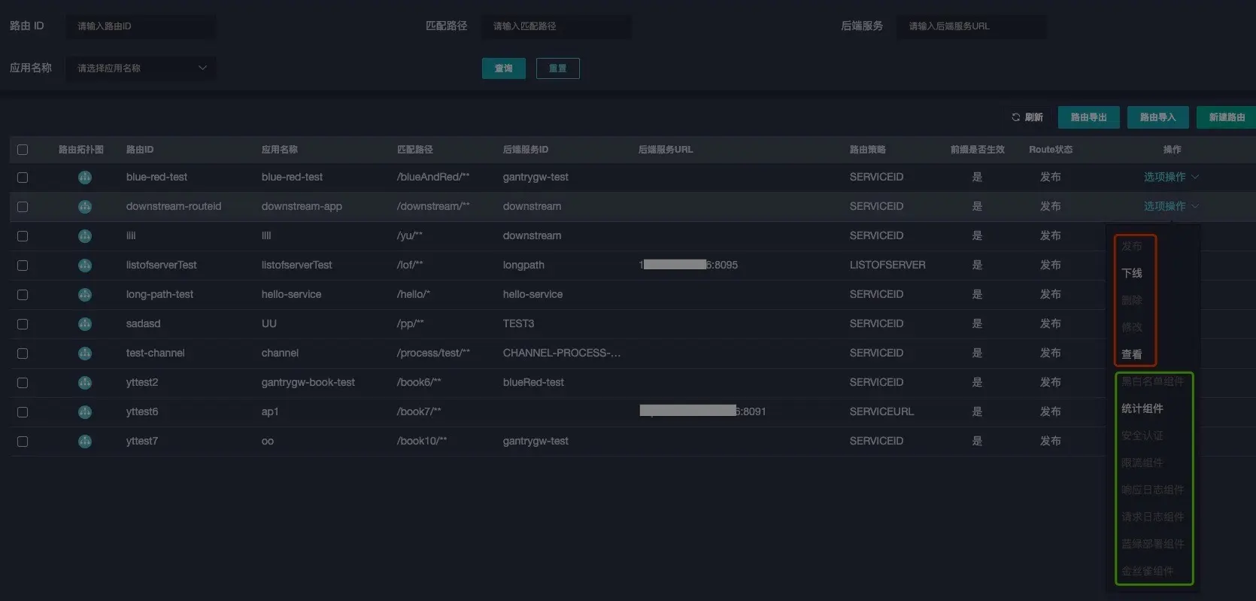The height and width of the screenshot is (601, 1256).
Task: Click the blueRed-test backend service cell
Action: click(533, 382)
